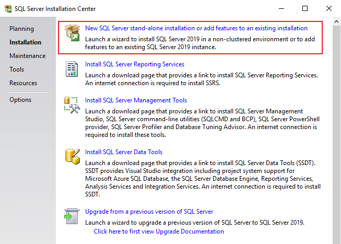
Task: View the Upgrade Documentation link
Action: coord(159,231)
